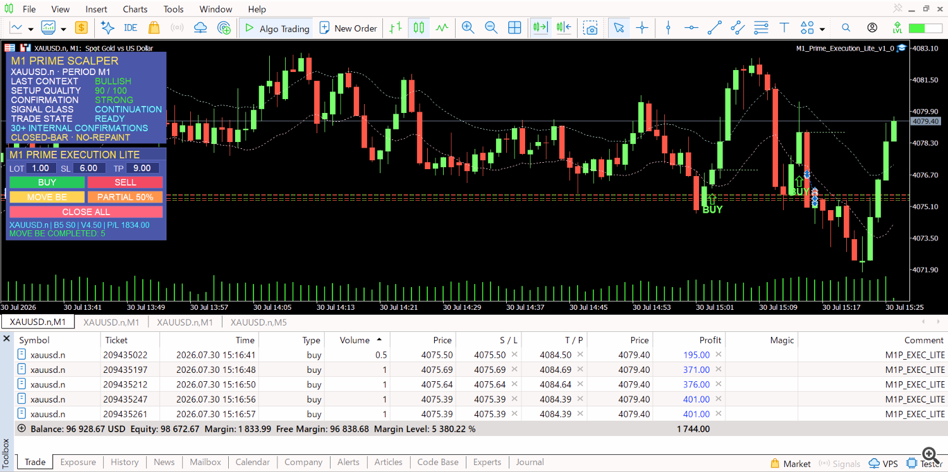Screen dimensions: 948x472
Task: Launch the IDE MetaEditor button
Action: [x=131, y=28]
